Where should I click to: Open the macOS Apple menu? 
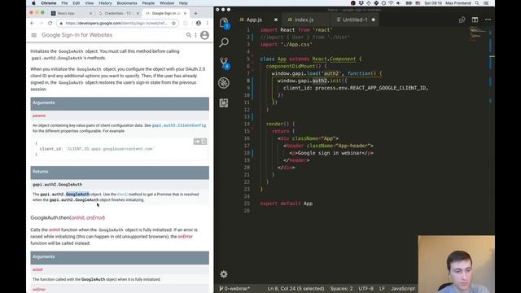[33, 3]
